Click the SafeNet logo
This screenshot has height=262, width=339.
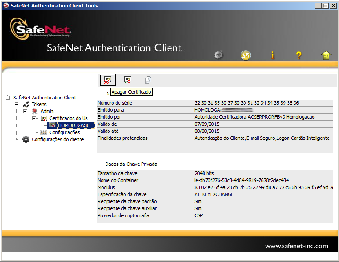pos(40,29)
